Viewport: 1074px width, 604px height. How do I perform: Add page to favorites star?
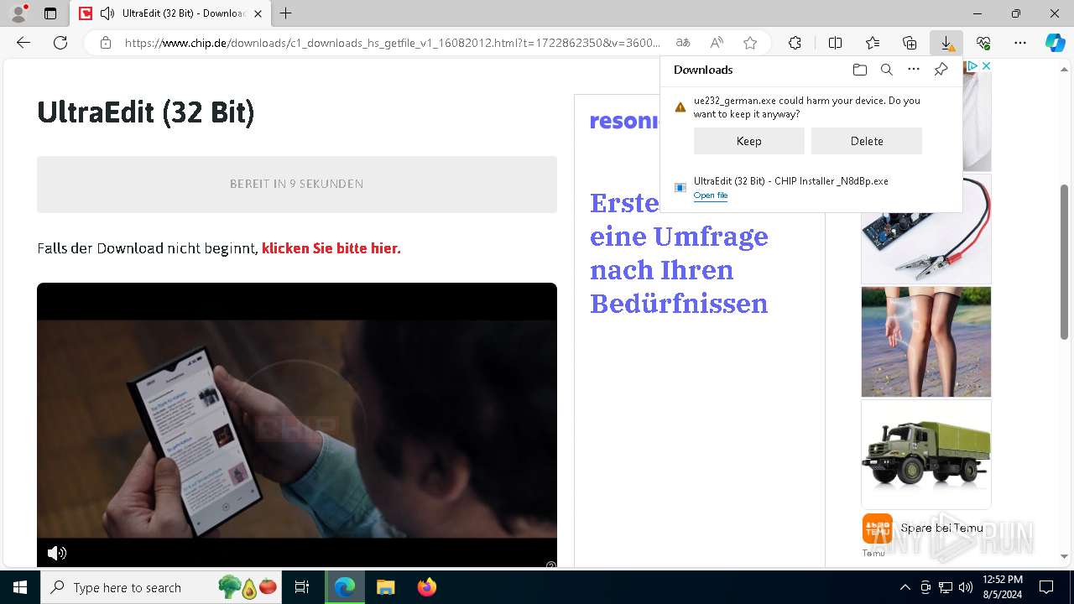(750, 43)
